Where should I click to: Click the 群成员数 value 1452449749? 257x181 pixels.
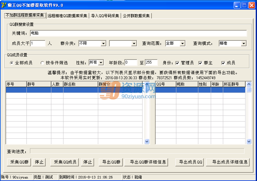206,78
